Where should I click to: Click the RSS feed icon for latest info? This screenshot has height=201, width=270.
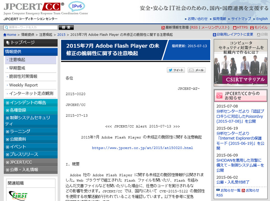pos(163,27)
